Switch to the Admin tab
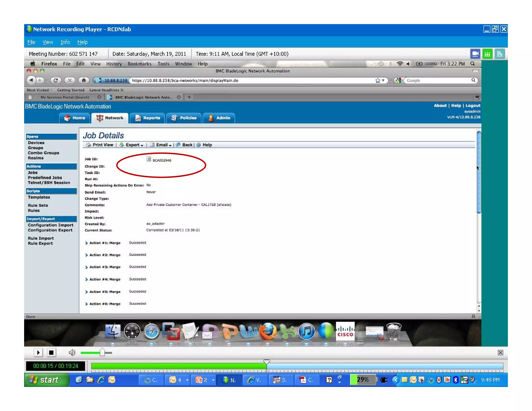 [219, 118]
